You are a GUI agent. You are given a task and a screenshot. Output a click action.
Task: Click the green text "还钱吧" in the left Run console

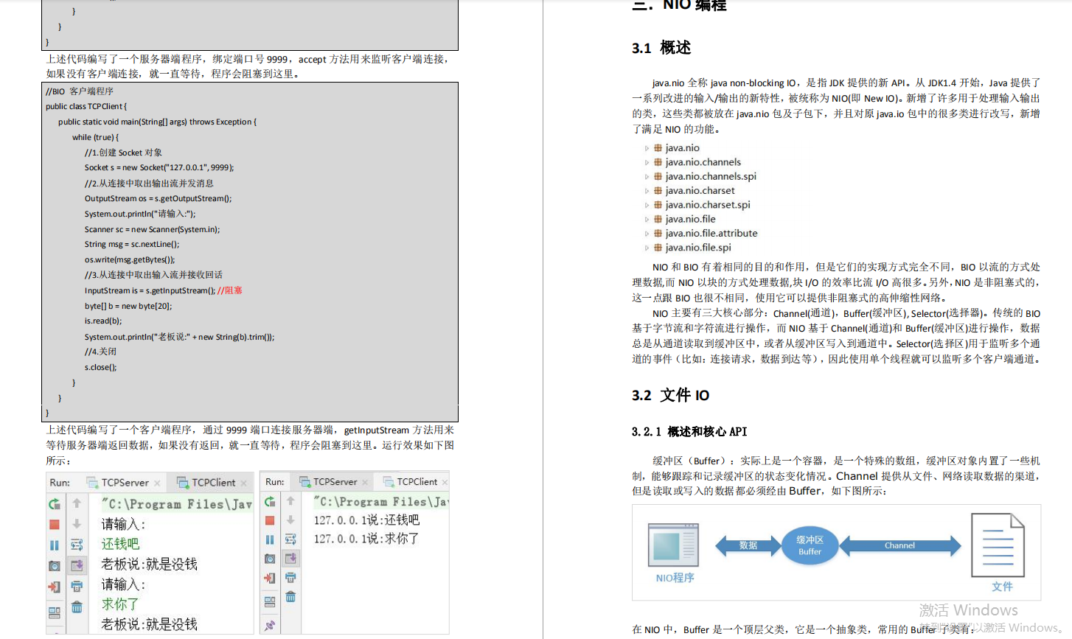[x=120, y=544]
